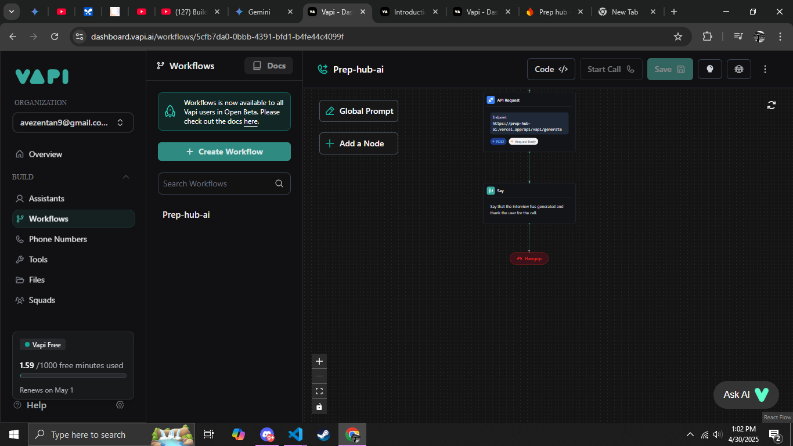Open the browser tab search dropdown
The image size is (793, 446).
click(x=11, y=12)
